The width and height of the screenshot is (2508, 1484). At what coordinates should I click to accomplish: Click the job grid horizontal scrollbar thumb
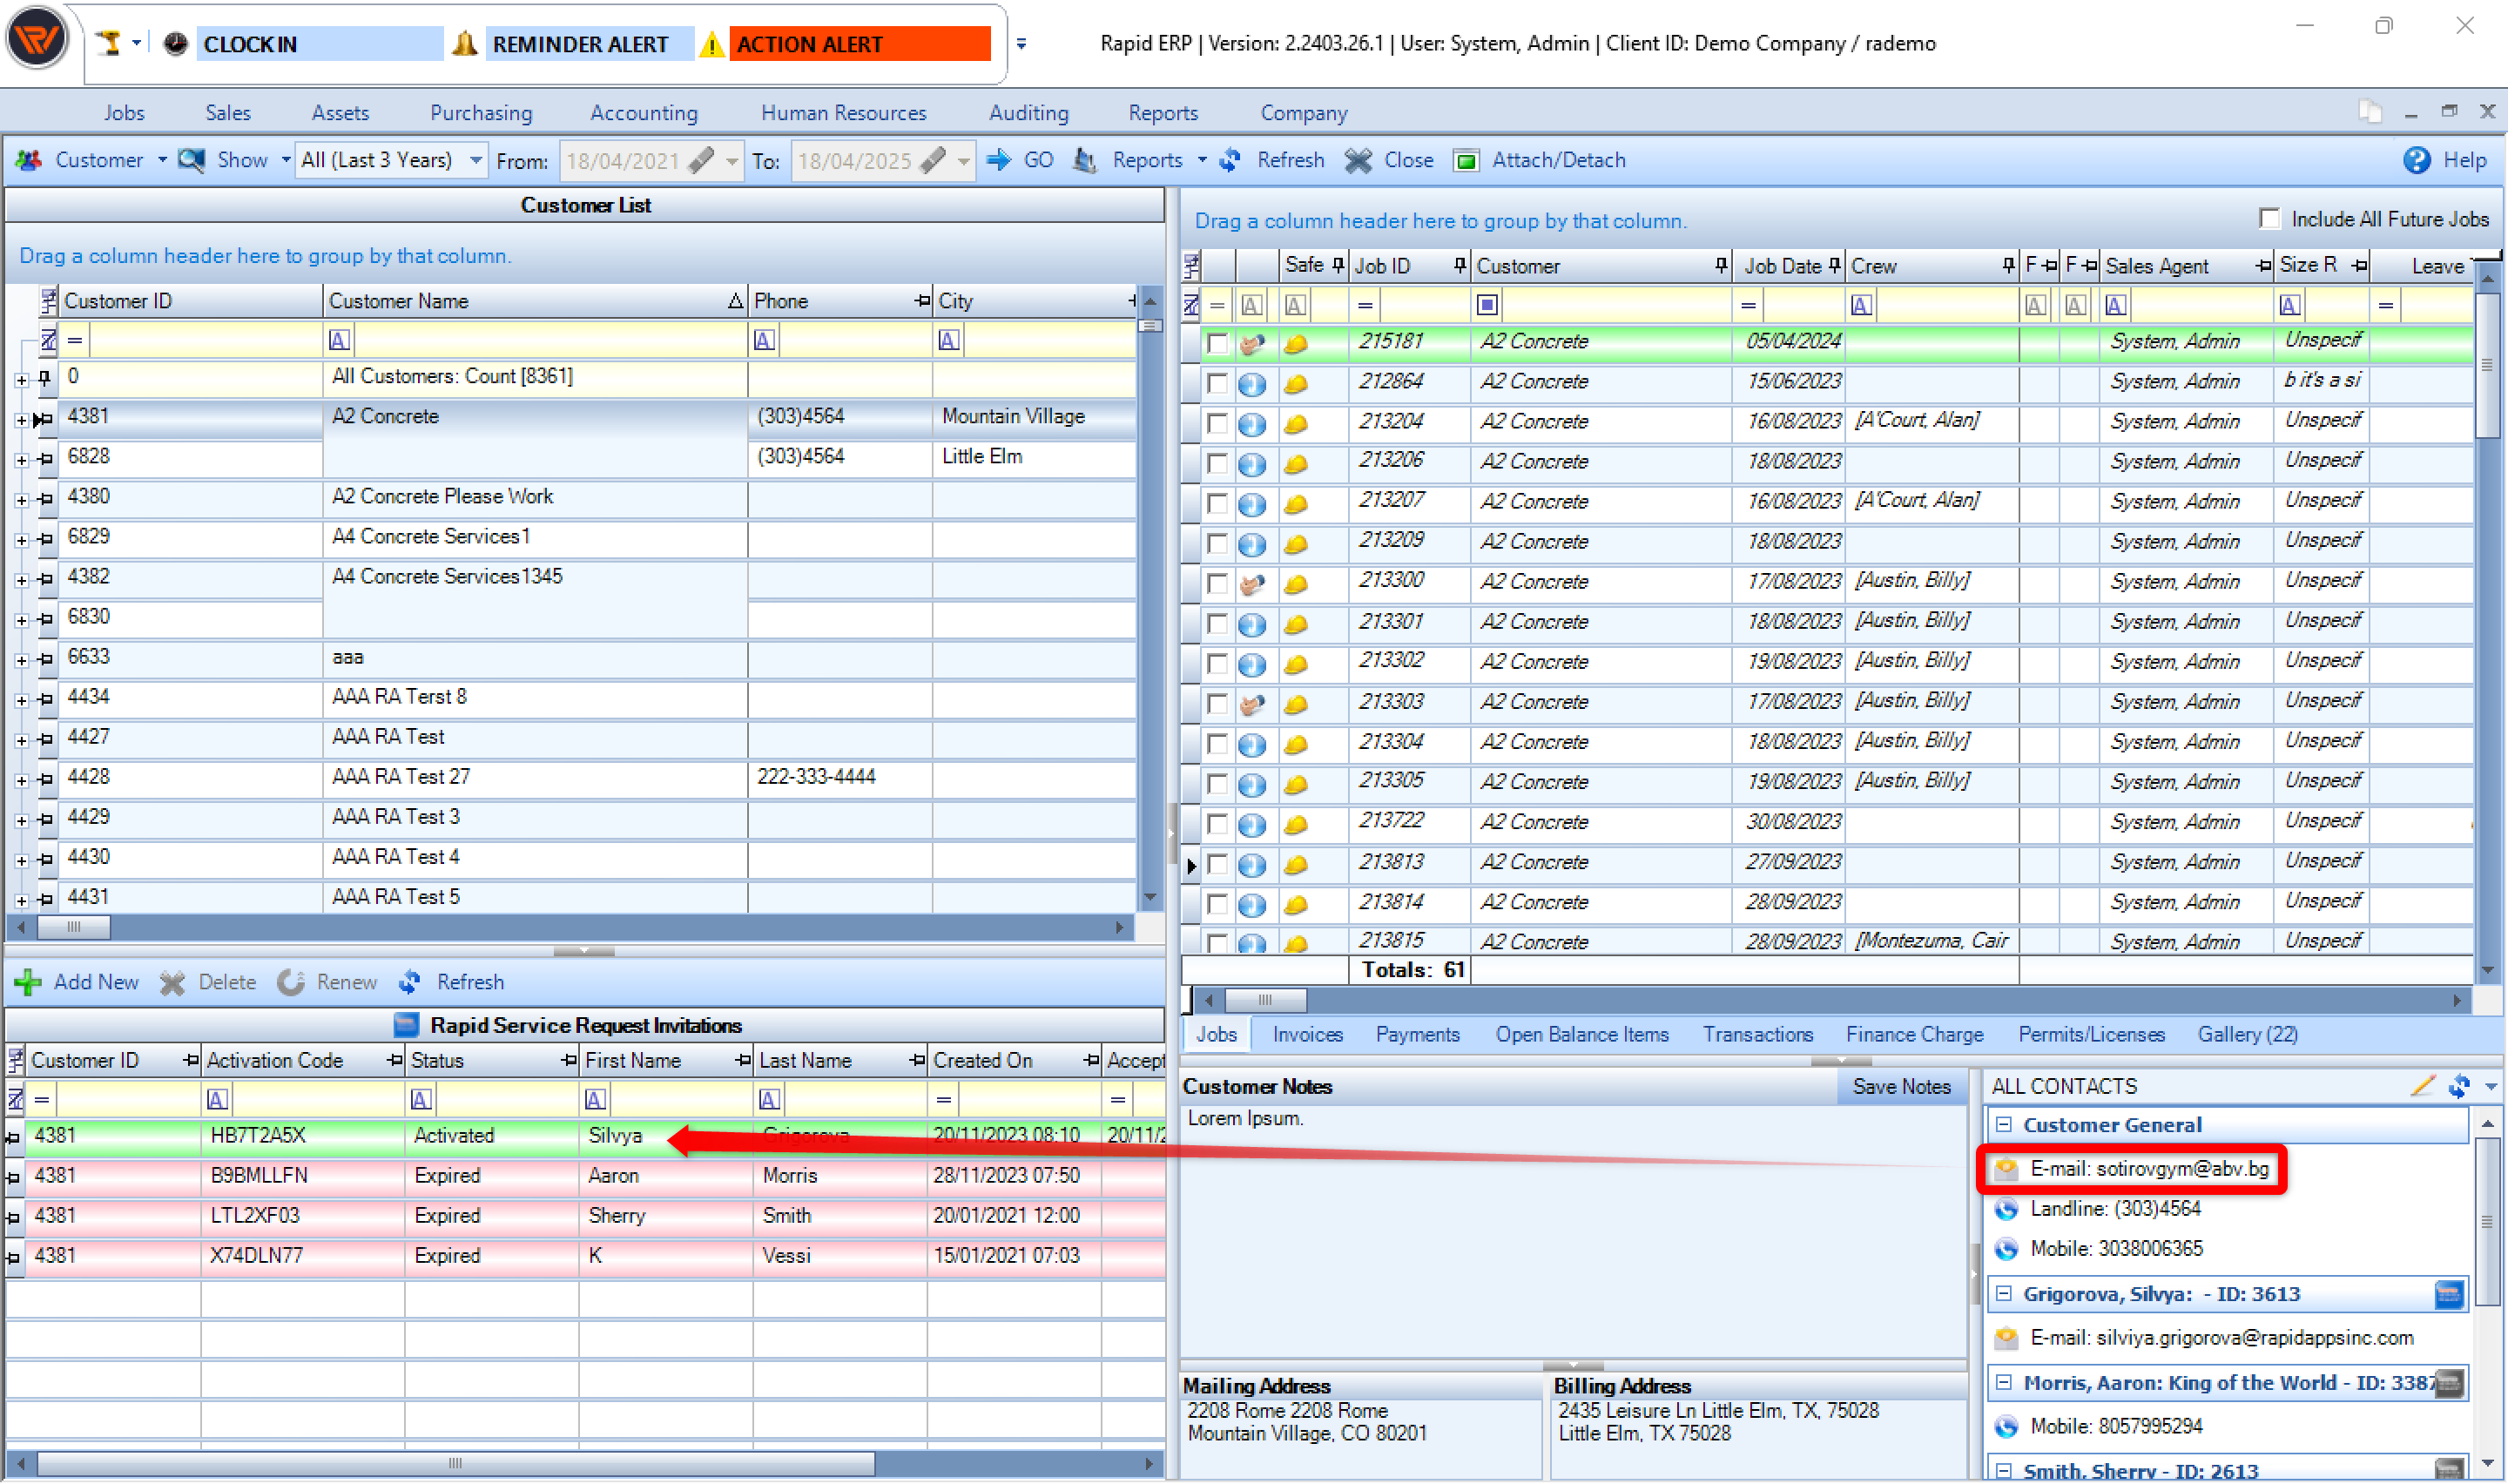[1265, 999]
